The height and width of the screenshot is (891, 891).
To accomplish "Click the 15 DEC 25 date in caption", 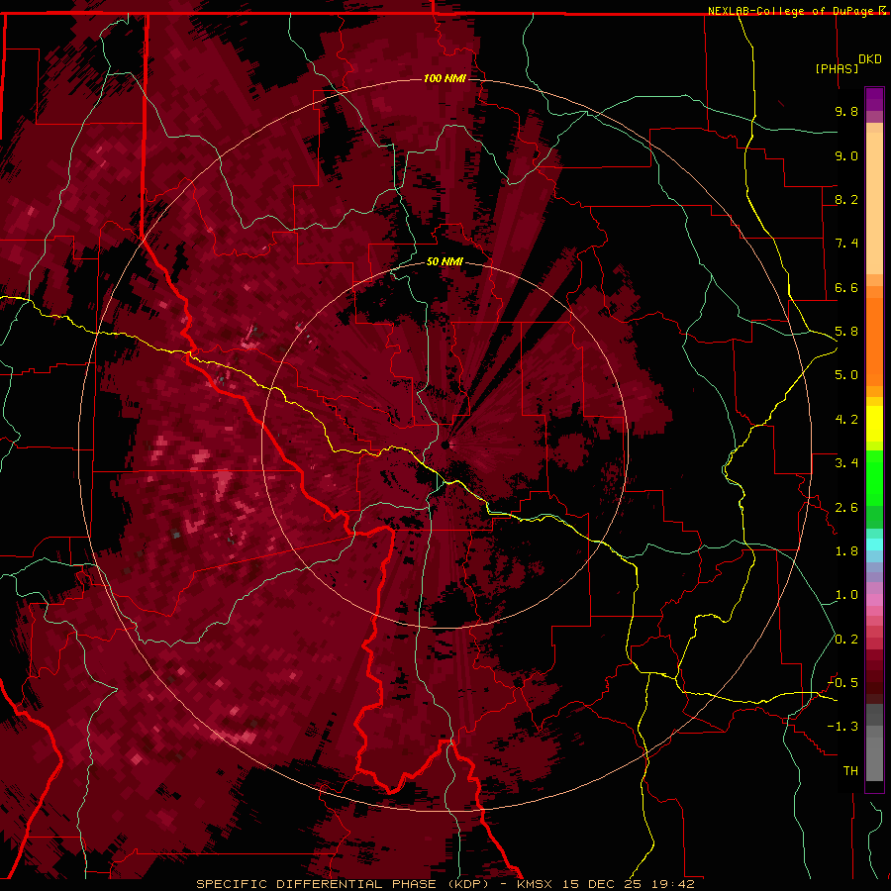I will 601,884.
